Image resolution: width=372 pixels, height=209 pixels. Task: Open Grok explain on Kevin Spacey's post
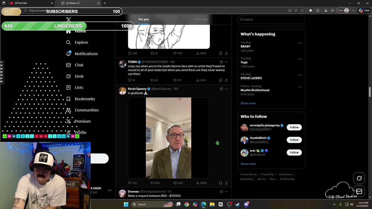pos(221,89)
